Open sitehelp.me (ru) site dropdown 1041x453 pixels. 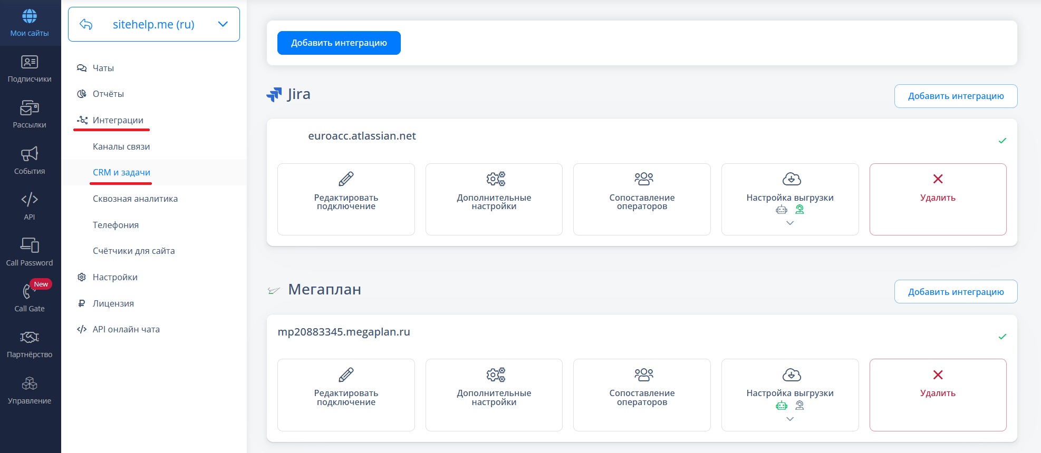point(154,24)
